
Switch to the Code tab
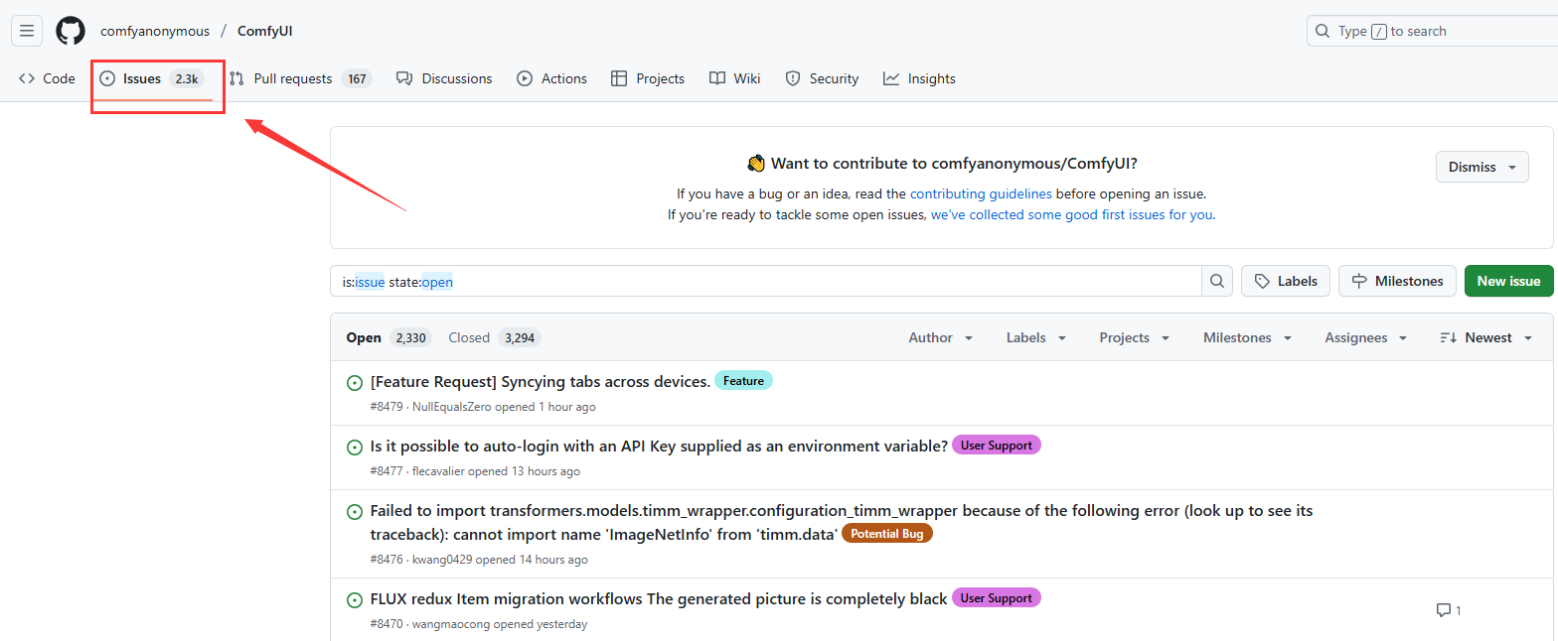pos(47,78)
